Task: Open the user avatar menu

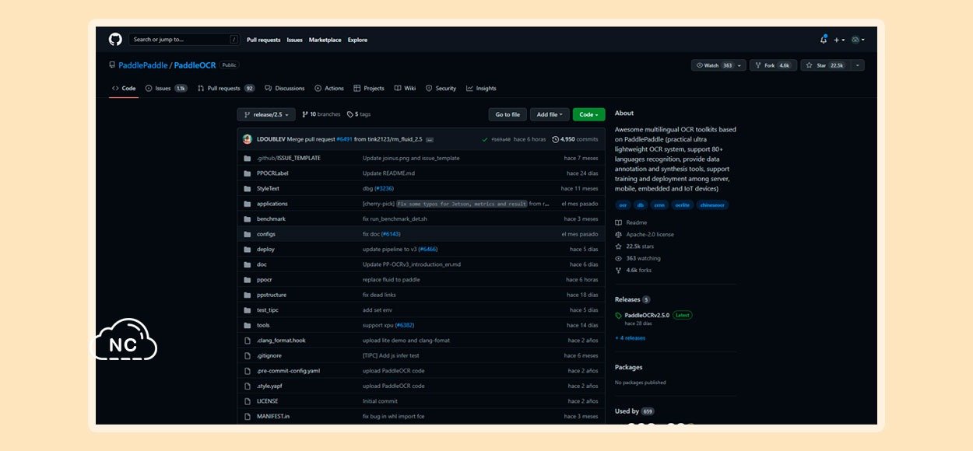Action: tap(858, 40)
